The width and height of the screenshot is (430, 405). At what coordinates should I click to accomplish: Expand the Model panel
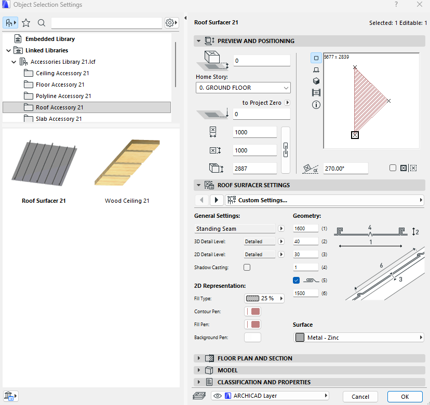(198, 370)
